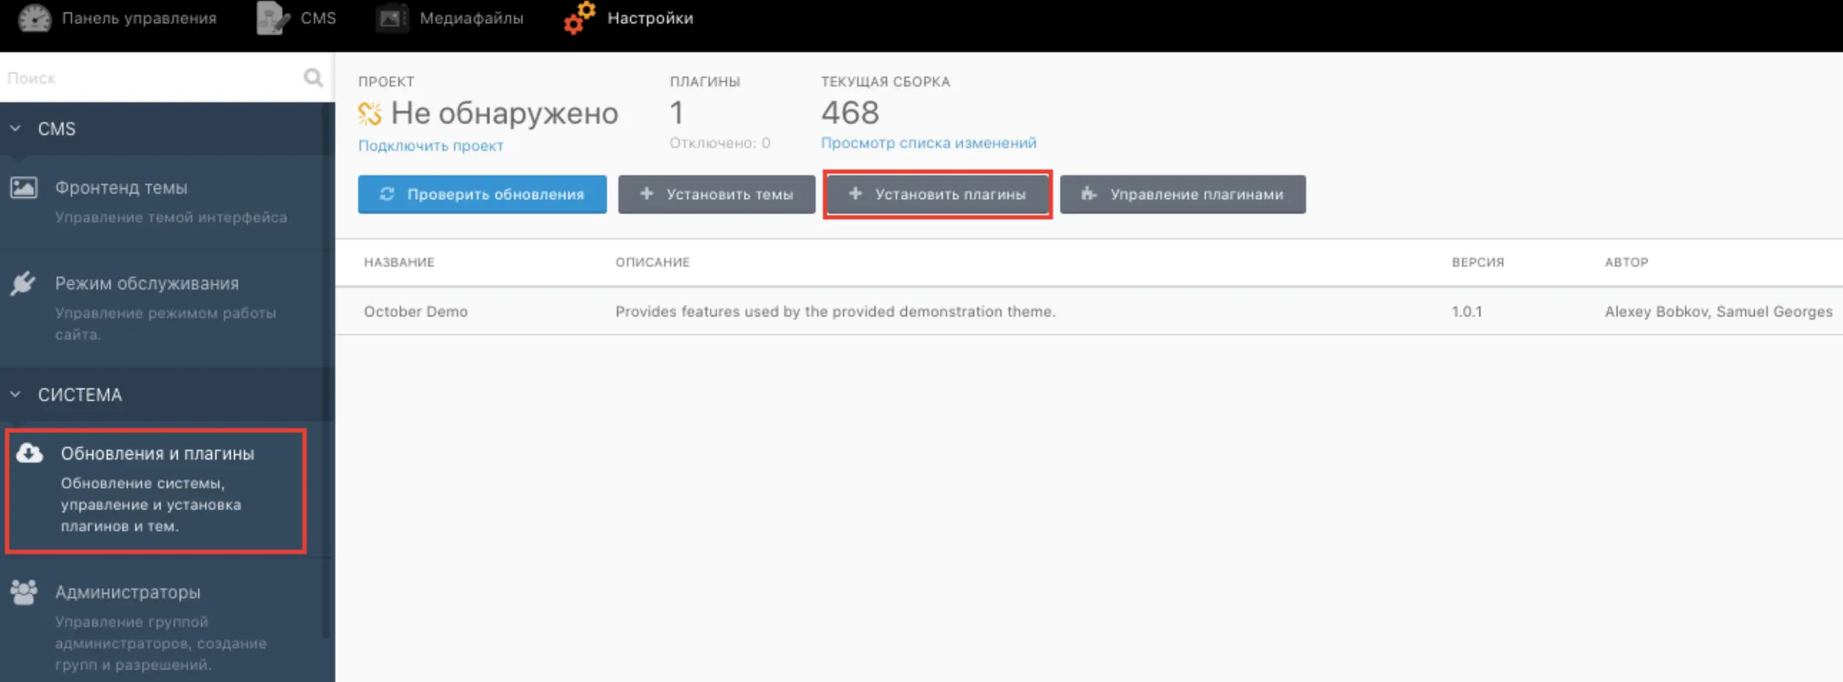Select Обновления и плагины in sidebar
Screen dimensions: 1843x682
(157, 490)
